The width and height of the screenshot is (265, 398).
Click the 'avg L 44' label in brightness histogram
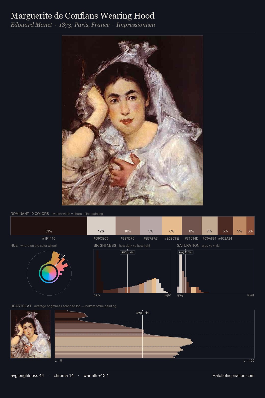127,252
